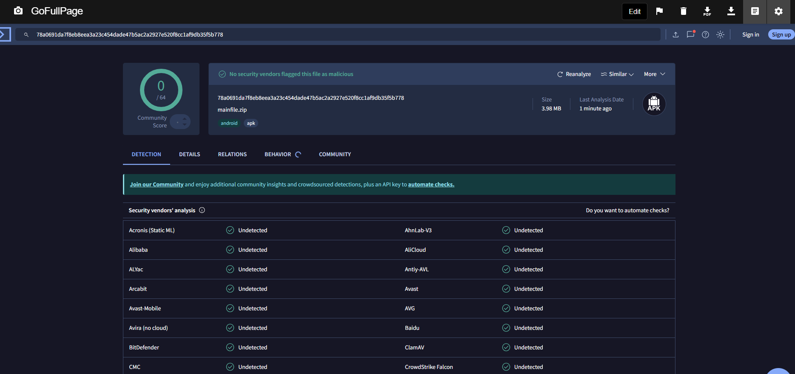Toggle light/dark theme sun icon
The width and height of the screenshot is (795, 374).
pyautogui.click(x=720, y=35)
